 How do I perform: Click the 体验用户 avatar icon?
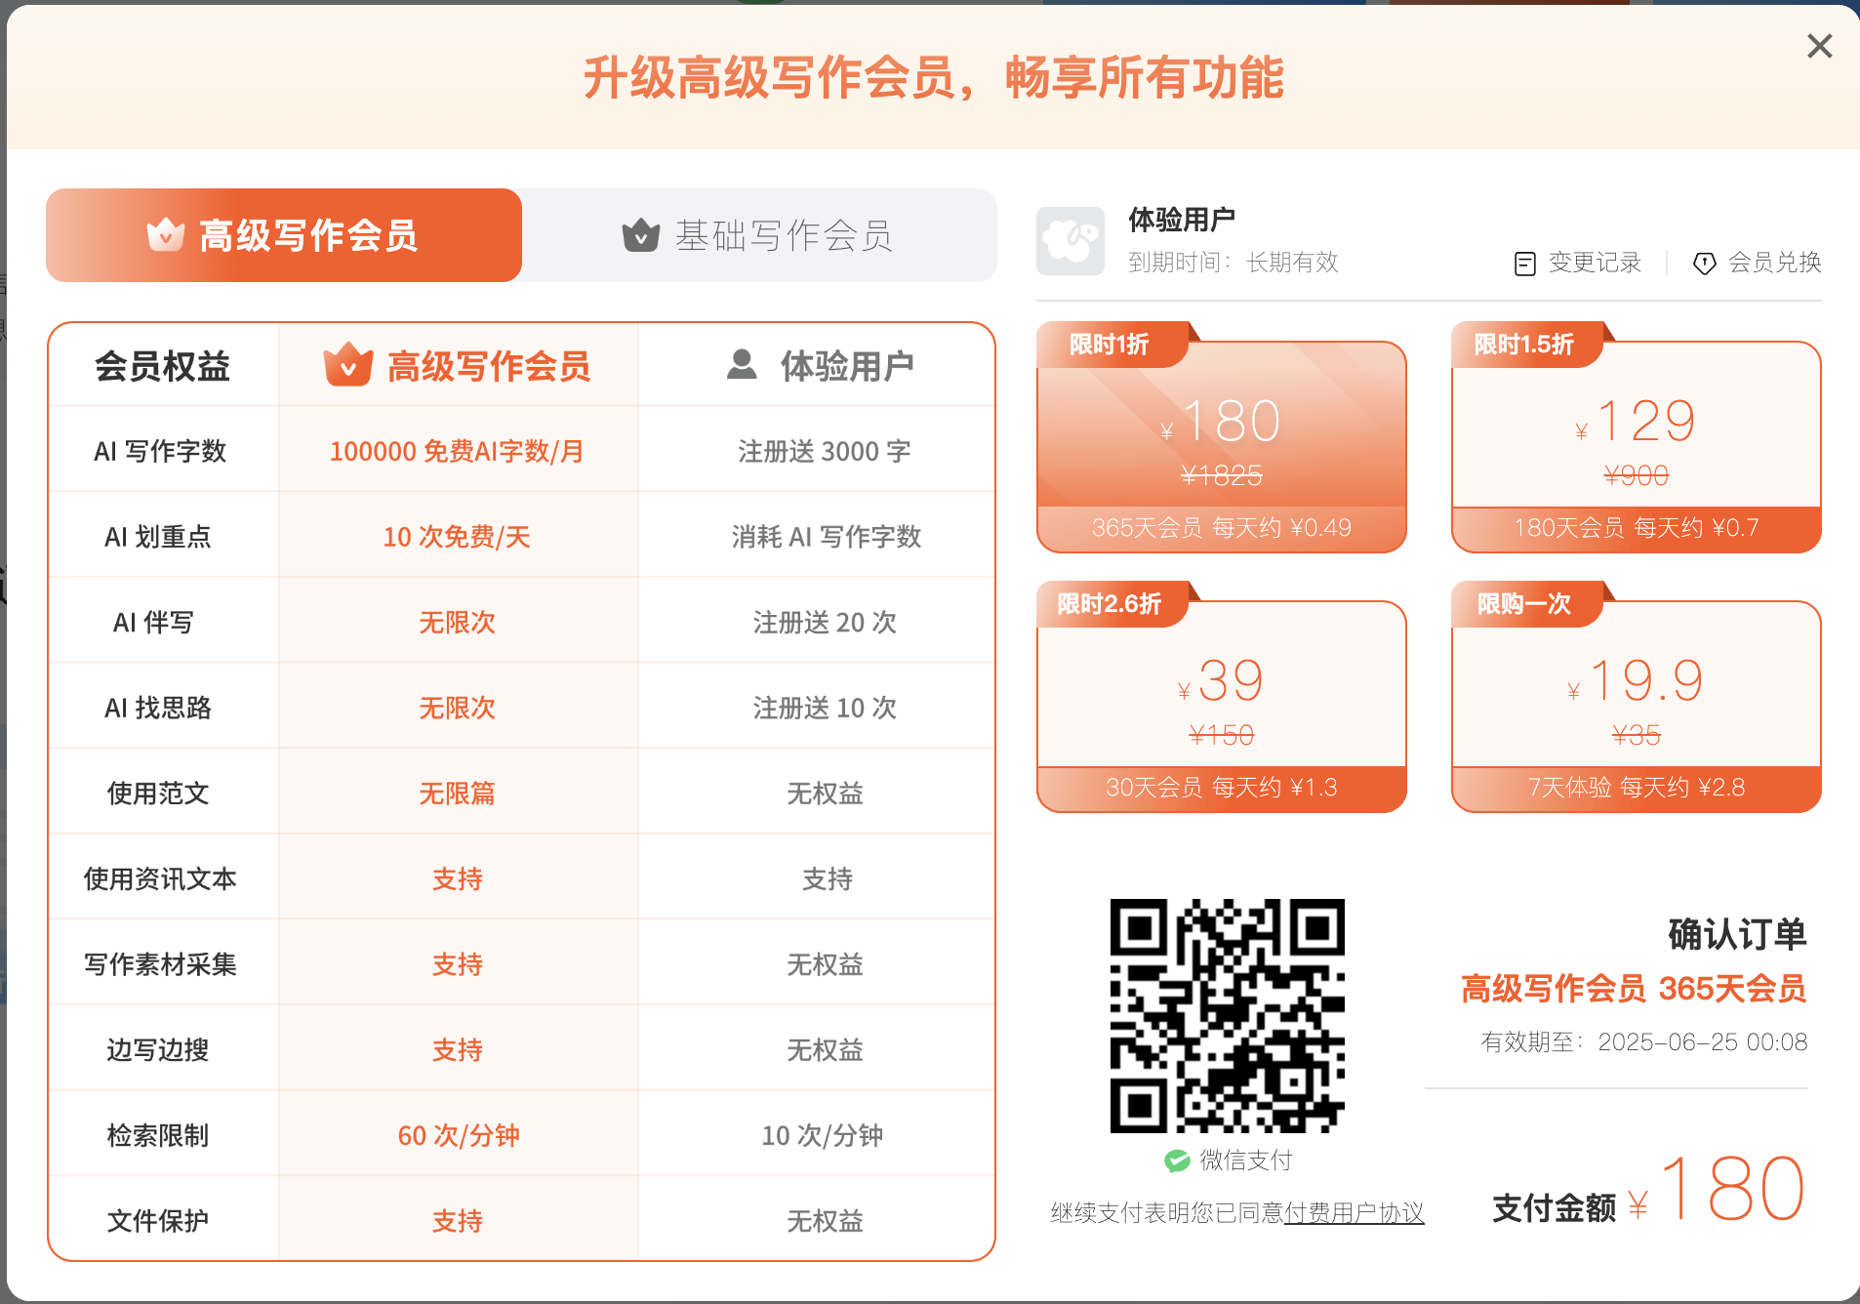tap(1071, 241)
